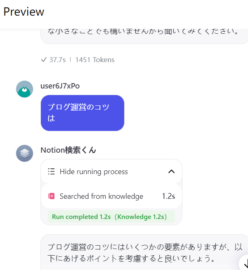Click the Run completed 1.2s status banner
The width and height of the screenshot is (248, 270).
pyautogui.click(x=111, y=216)
